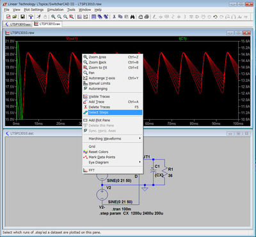
Task: Click the Copy toolbar icon
Action: click(120, 17)
